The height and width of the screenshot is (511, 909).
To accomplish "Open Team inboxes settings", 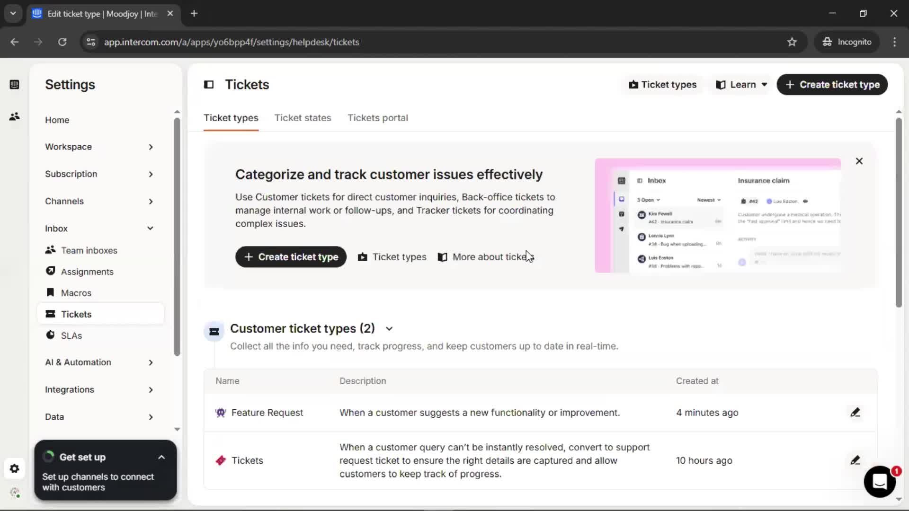I will tap(89, 250).
